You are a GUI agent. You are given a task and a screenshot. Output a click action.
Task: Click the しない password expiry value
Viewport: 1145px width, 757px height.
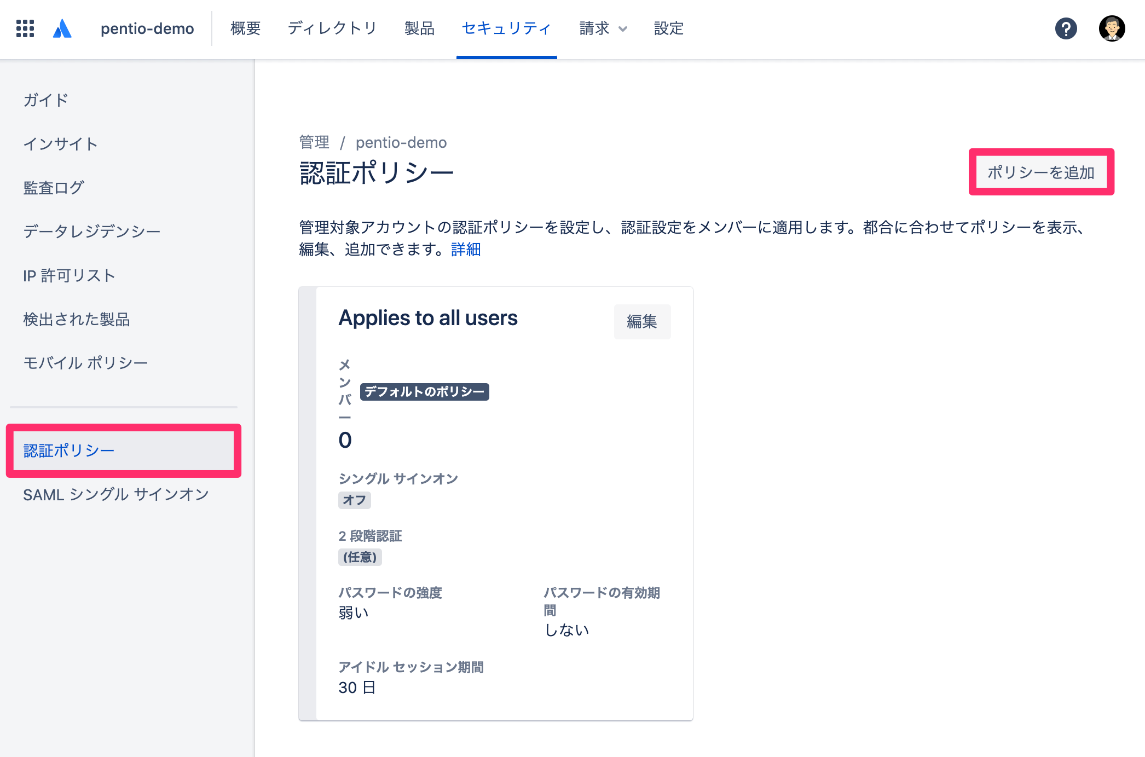pyautogui.click(x=567, y=631)
